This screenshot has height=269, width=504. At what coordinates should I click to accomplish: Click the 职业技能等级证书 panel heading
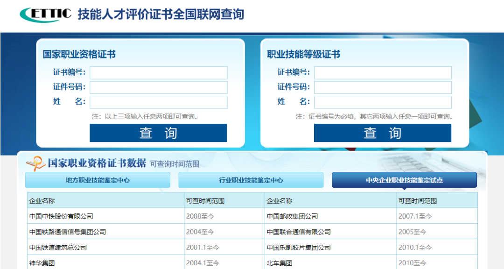point(303,54)
